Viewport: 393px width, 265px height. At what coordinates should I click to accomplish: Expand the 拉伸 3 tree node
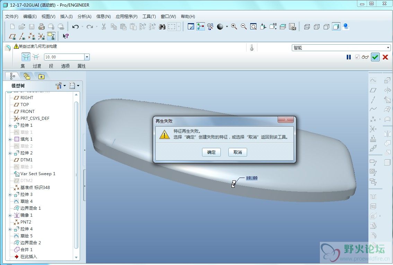click(x=10, y=195)
